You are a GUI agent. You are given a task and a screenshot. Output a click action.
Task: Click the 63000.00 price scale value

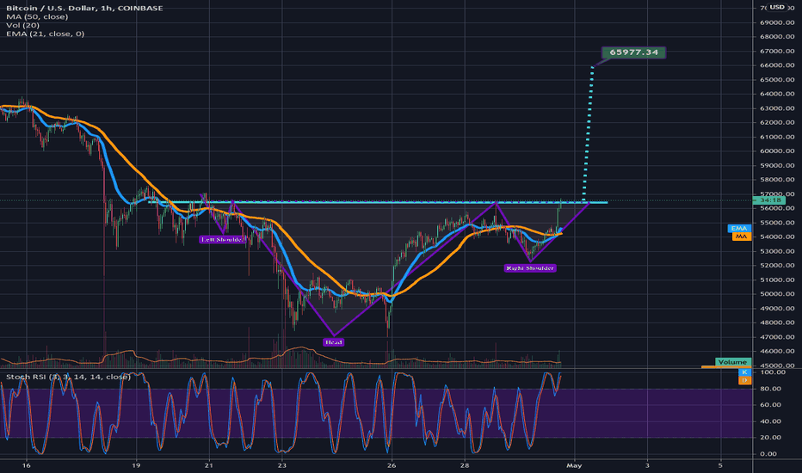pos(777,108)
